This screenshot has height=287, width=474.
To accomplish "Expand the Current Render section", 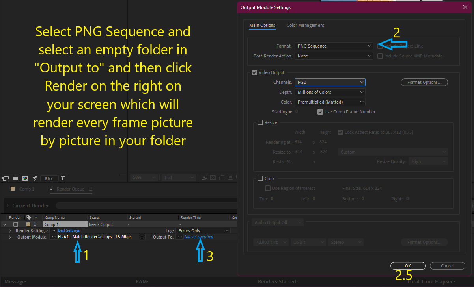I will 7,206.
